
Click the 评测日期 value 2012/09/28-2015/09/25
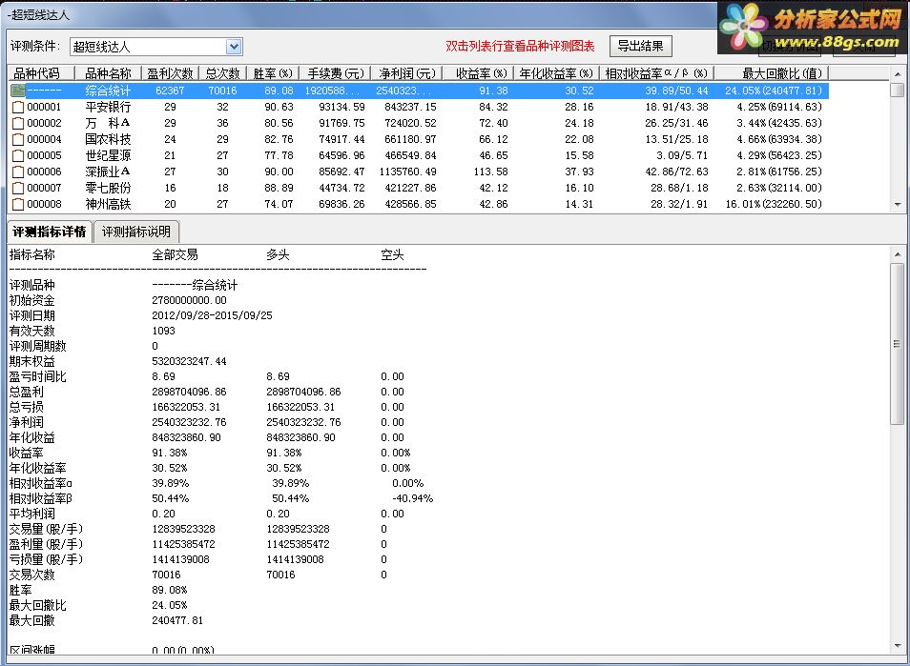pyautogui.click(x=212, y=315)
